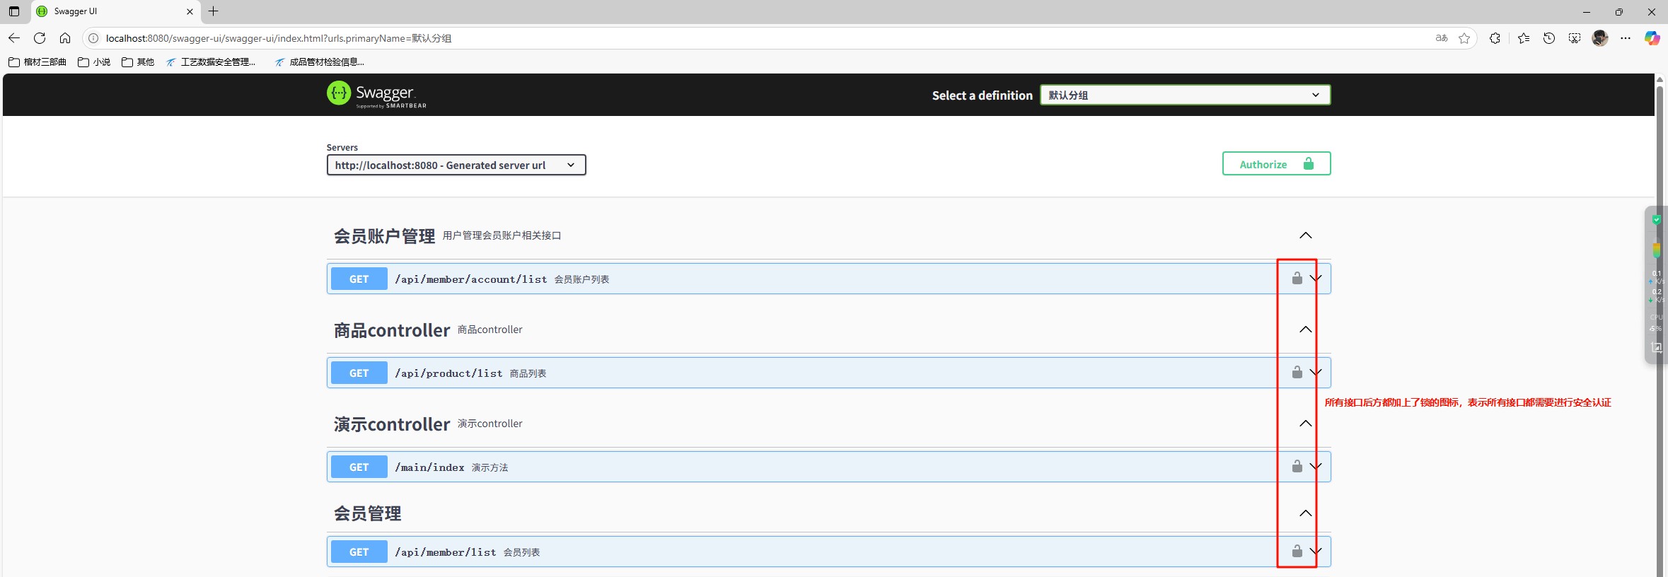Open the 小说 bookmarks folder
This screenshot has height=577, width=1668.
click(x=94, y=62)
